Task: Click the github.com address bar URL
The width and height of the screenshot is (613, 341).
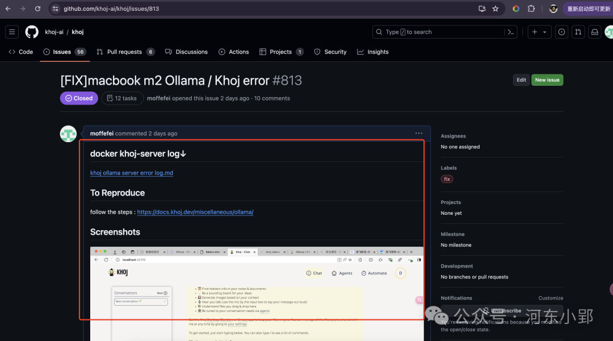Action: (111, 9)
